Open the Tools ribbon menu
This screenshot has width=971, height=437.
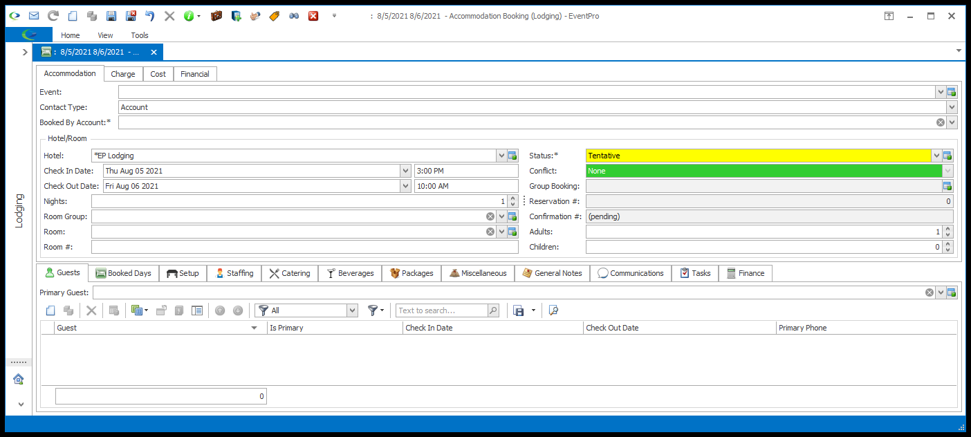click(140, 35)
